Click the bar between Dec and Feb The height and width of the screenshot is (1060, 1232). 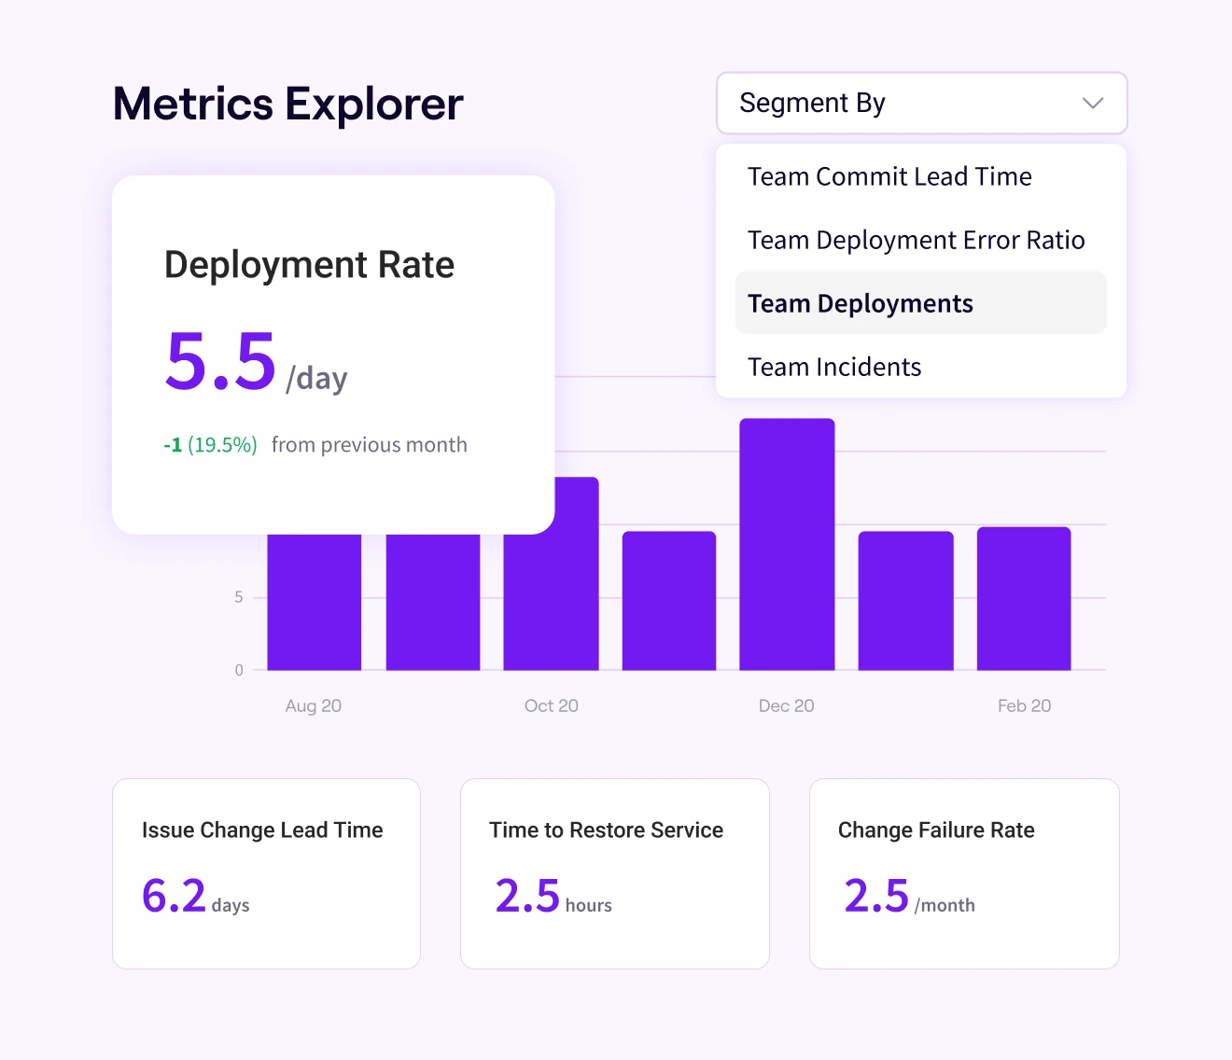(x=905, y=600)
